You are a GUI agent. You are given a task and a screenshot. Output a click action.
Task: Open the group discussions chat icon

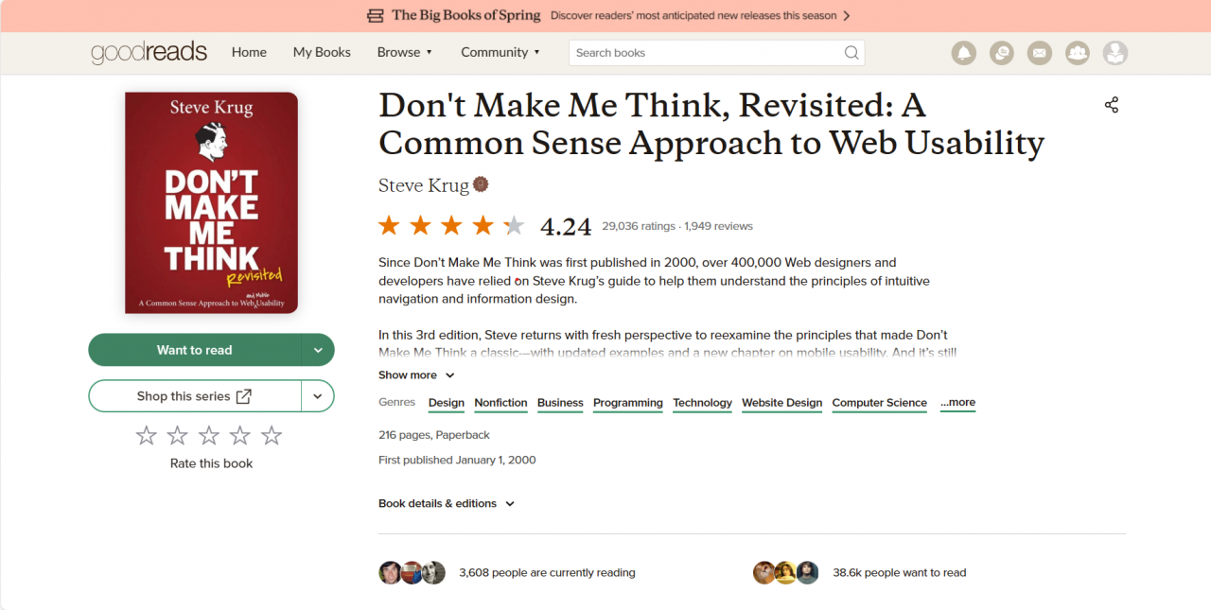pos(1001,53)
